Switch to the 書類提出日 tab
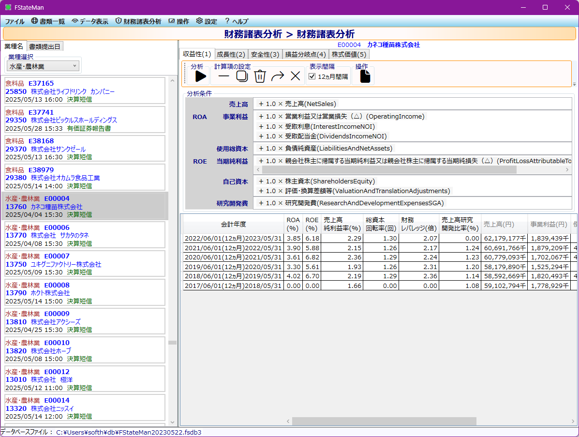579x437 pixels. [x=45, y=46]
